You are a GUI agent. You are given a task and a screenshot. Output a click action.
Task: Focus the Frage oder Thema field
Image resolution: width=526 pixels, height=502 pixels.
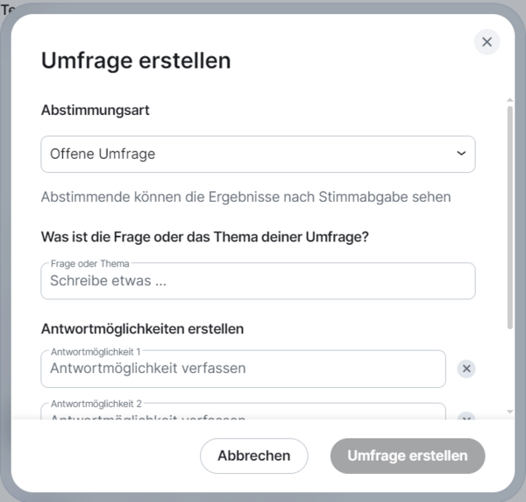coord(258,282)
